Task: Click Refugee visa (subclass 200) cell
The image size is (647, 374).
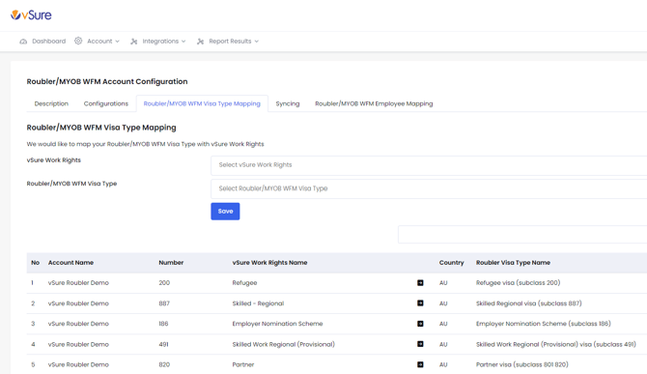Action: pos(518,283)
